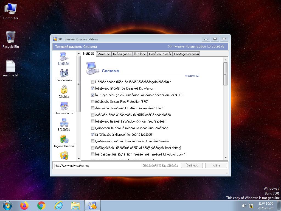Click the options list vertical scrollbar thumb

(226, 74)
